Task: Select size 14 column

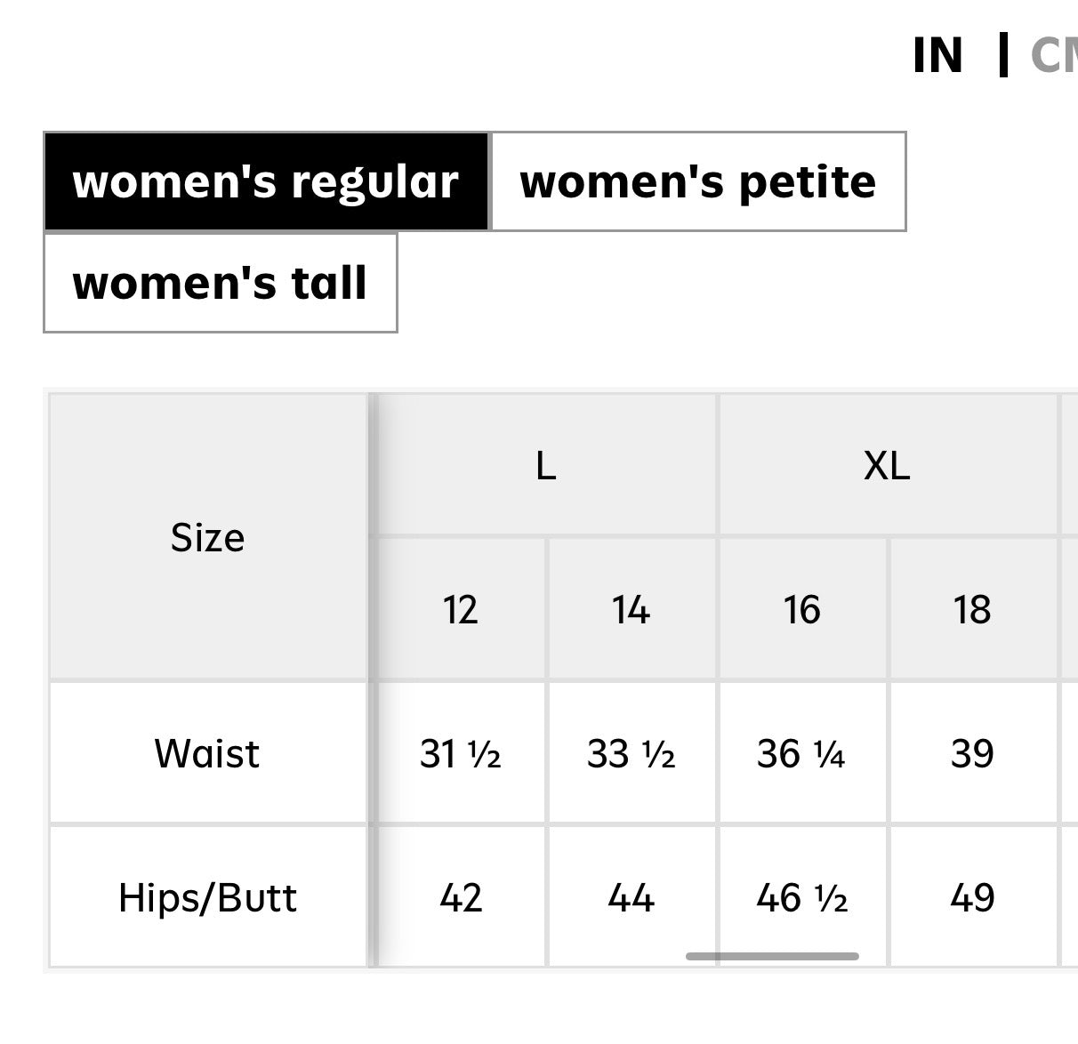Action: coord(632,610)
